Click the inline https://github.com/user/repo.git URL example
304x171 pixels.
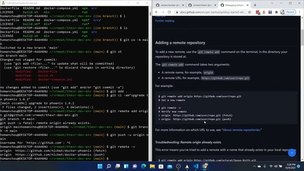[225, 78]
